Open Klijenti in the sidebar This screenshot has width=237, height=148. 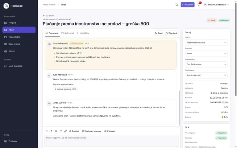[x=19, y=51]
